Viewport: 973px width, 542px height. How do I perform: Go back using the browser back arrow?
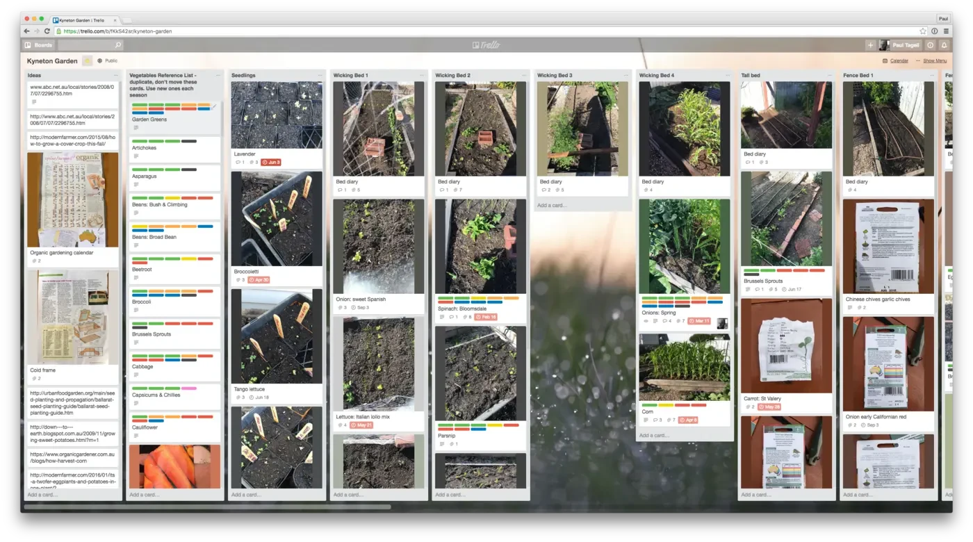click(27, 31)
